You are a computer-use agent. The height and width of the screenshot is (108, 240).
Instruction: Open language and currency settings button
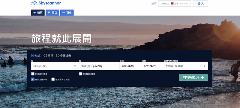175,4
